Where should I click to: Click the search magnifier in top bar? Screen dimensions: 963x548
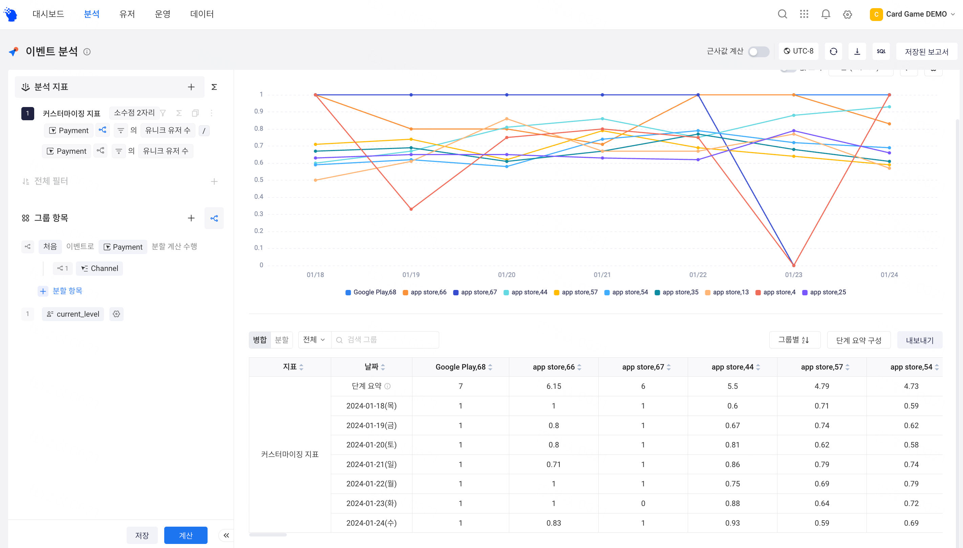782,14
